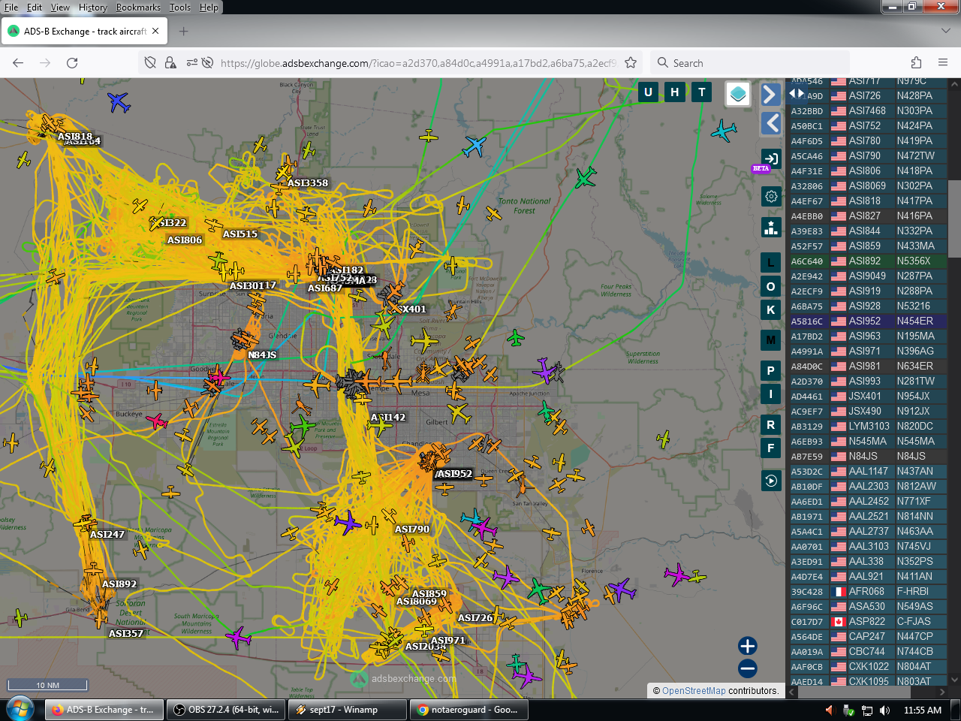Image resolution: width=961 pixels, height=721 pixels.
Task: Toggle the L map option
Action: (x=771, y=263)
